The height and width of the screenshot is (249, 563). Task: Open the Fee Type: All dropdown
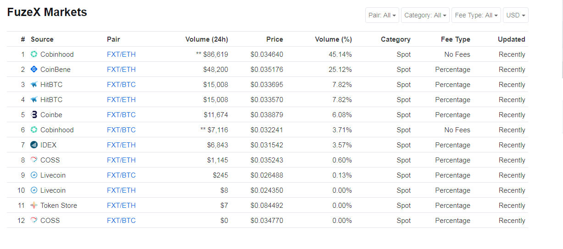476,15
